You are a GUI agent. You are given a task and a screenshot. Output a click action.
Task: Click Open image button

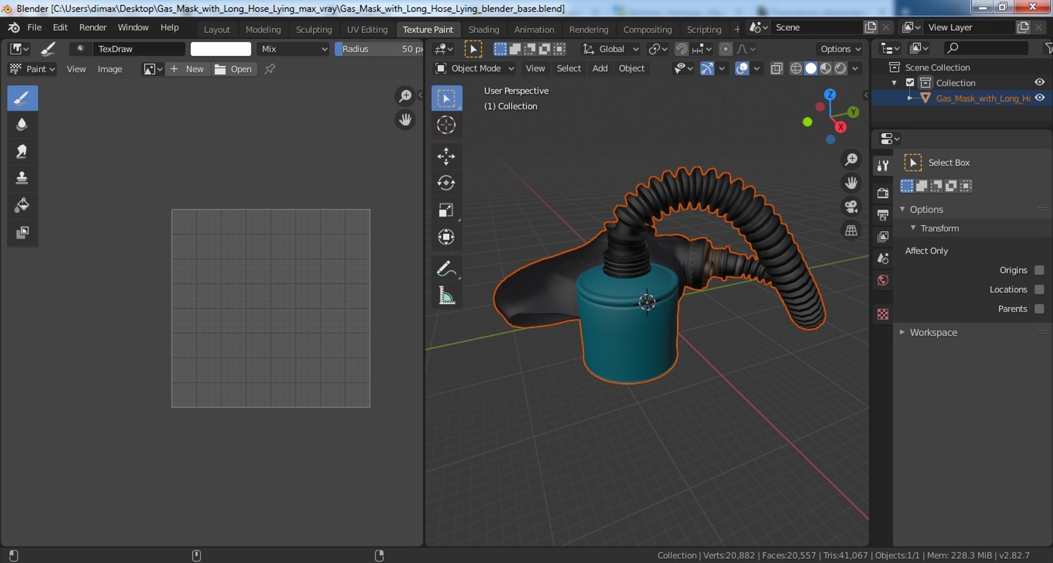click(x=234, y=69)
